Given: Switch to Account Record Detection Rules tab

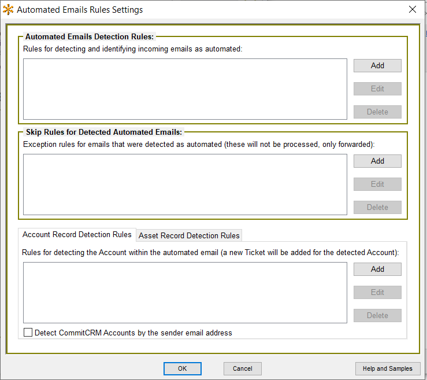Looking at the screenshot, I should click(77, 234).
